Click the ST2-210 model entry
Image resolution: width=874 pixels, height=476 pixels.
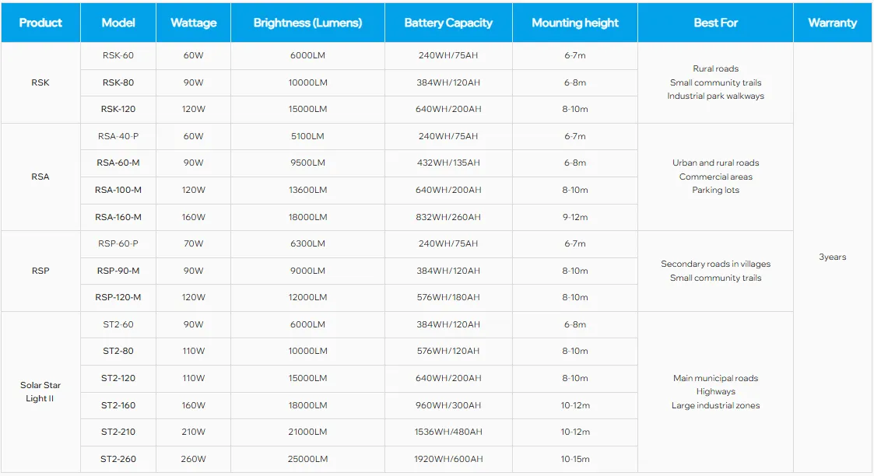(x=118, y=432)
